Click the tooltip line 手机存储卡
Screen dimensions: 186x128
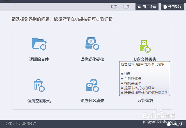pyautogui.click(x=133, y=79)
